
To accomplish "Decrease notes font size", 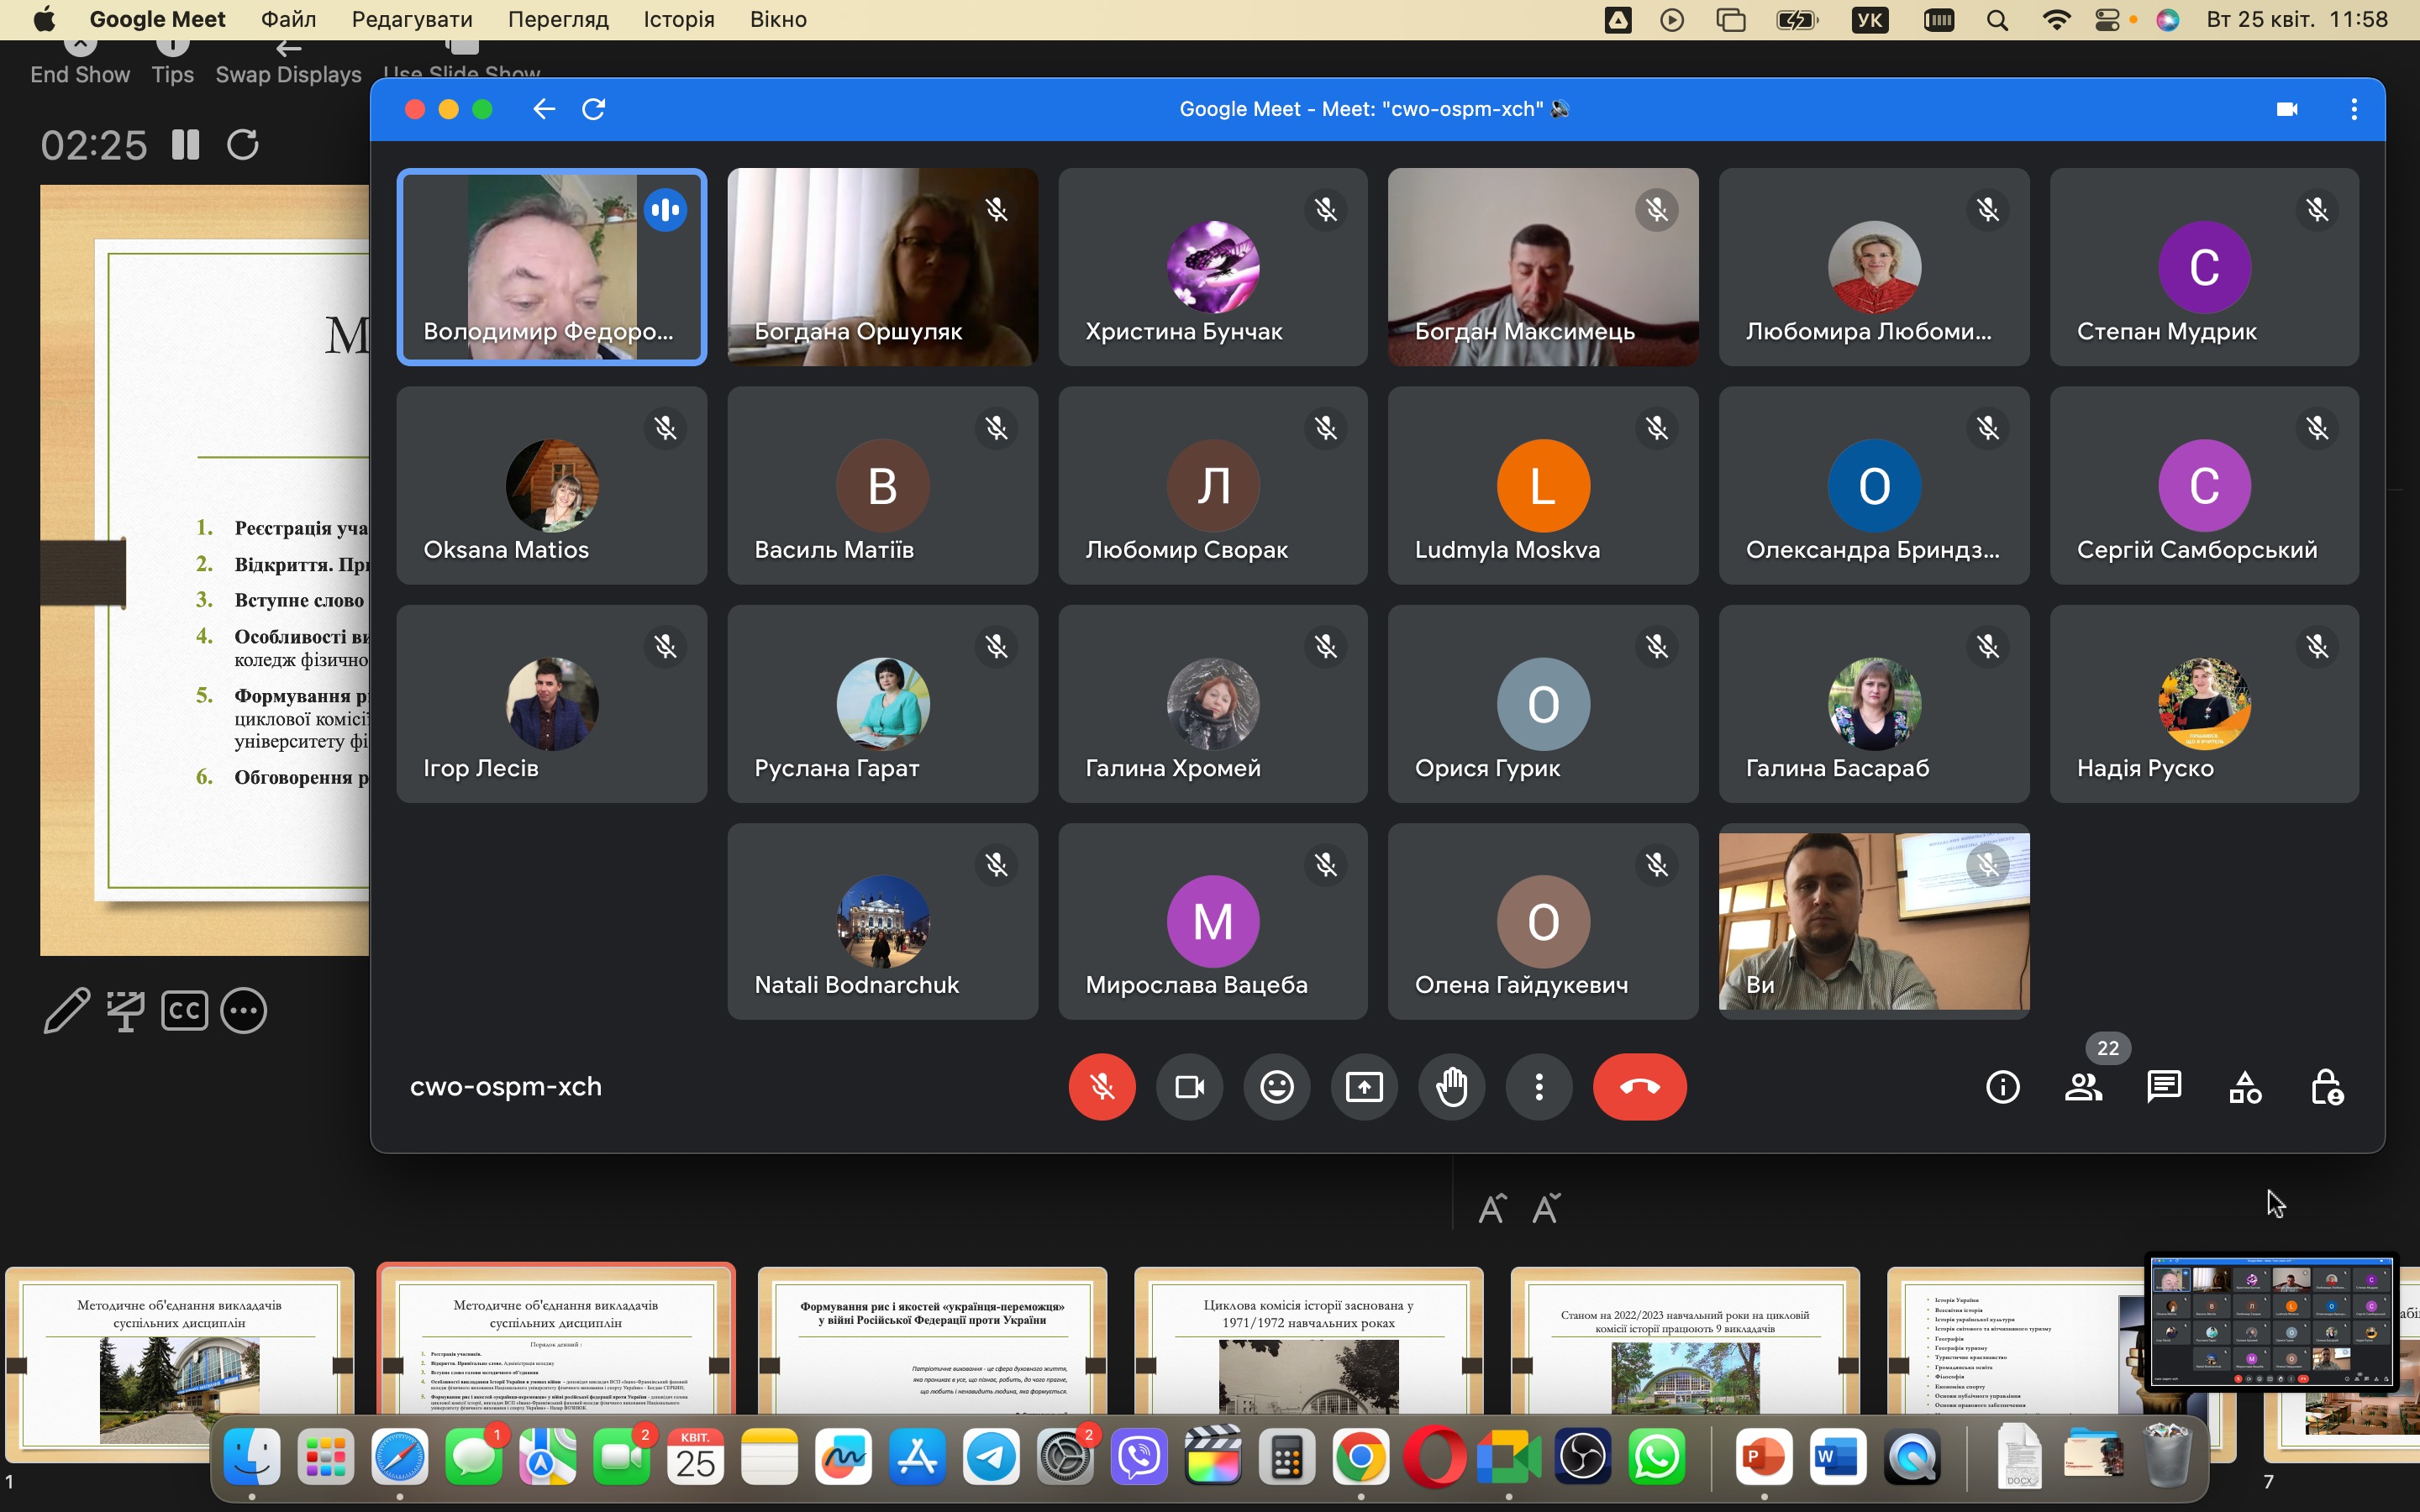I will [1545, 1209].
